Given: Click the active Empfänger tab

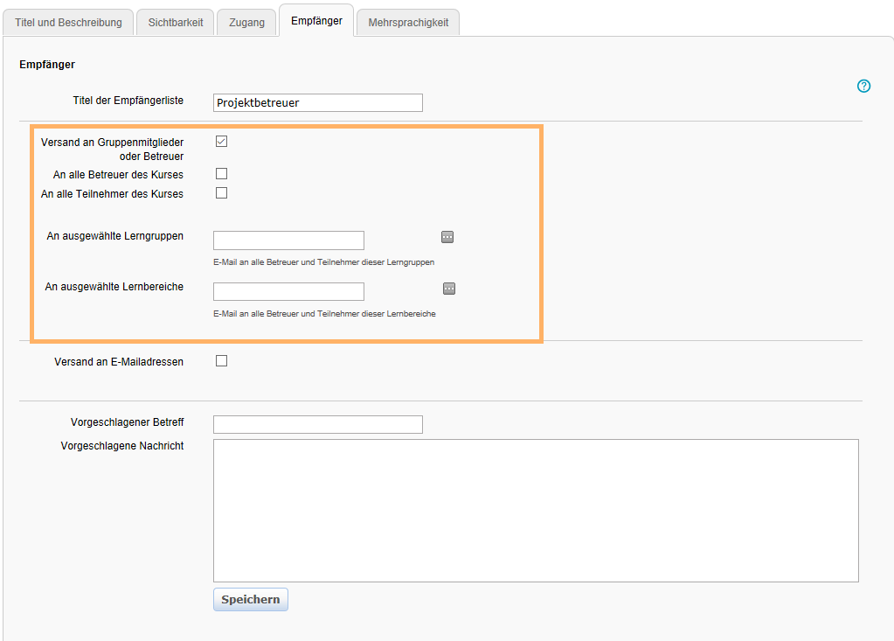Looking at the screenshot, I should [x=316, y=21].
